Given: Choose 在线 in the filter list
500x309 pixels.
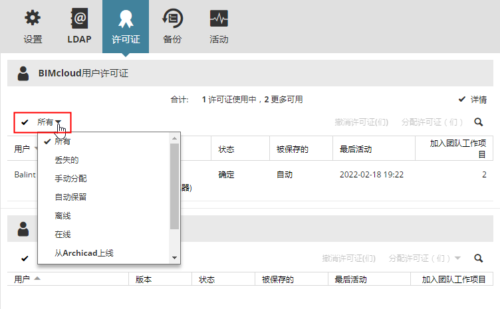Looking at the screenshot, I should 62,235.
